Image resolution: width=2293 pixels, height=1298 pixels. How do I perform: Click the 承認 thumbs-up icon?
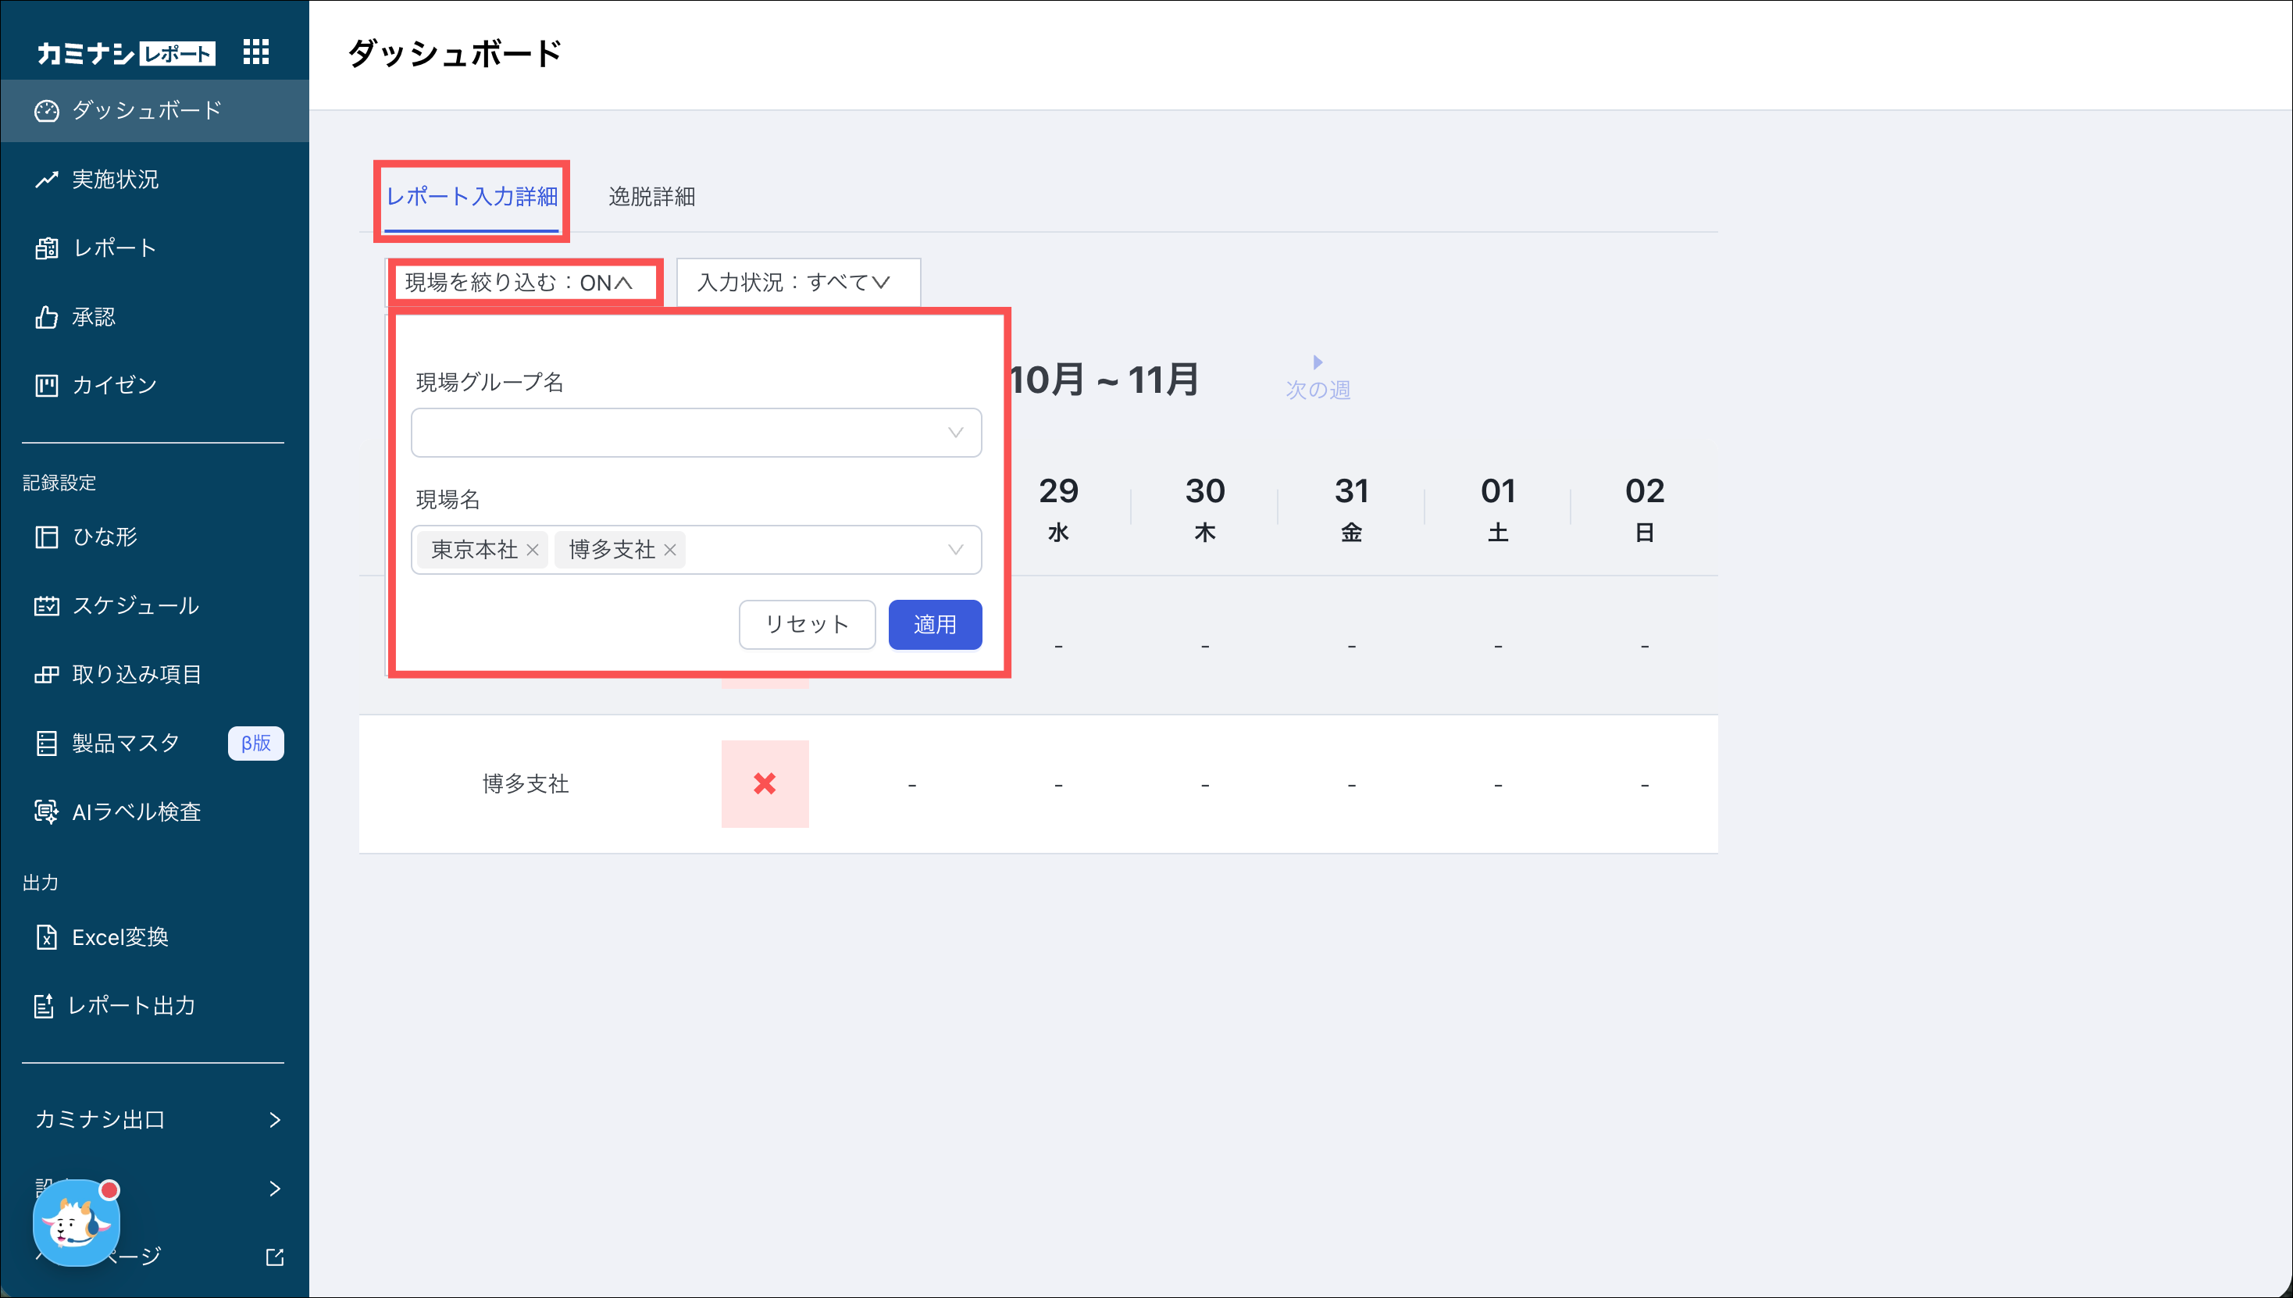[46, 317]
